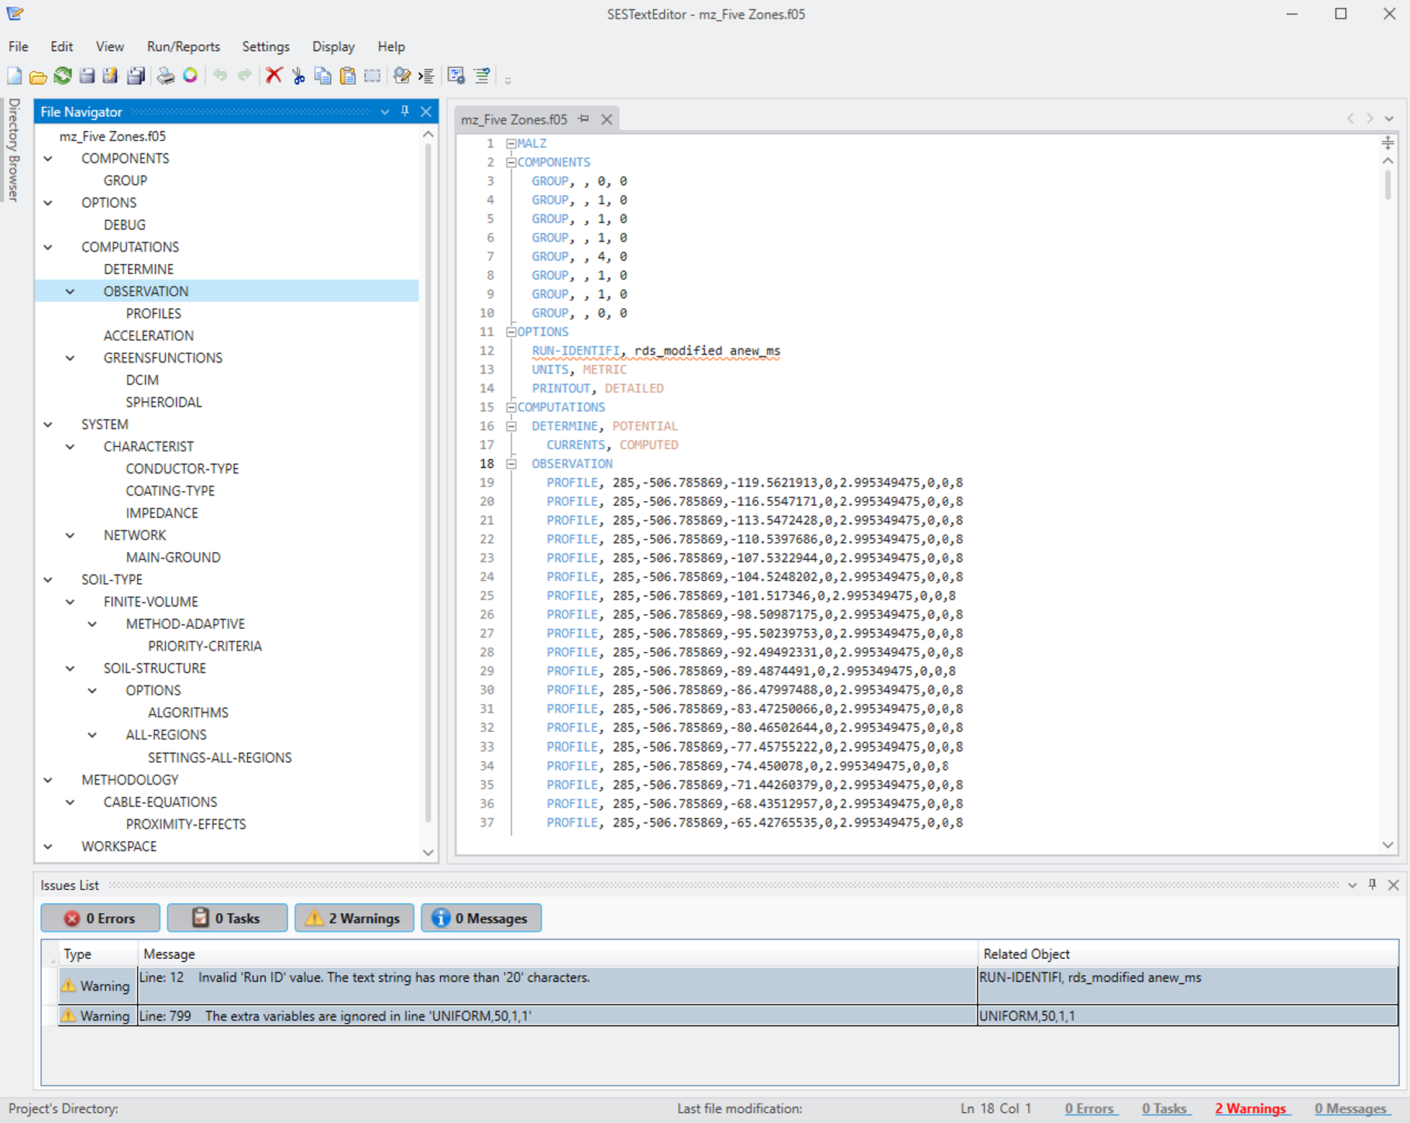Sort issues by the Message column header
Viewport: 1410px width, 1123px height.
click(x=558, y=954)
